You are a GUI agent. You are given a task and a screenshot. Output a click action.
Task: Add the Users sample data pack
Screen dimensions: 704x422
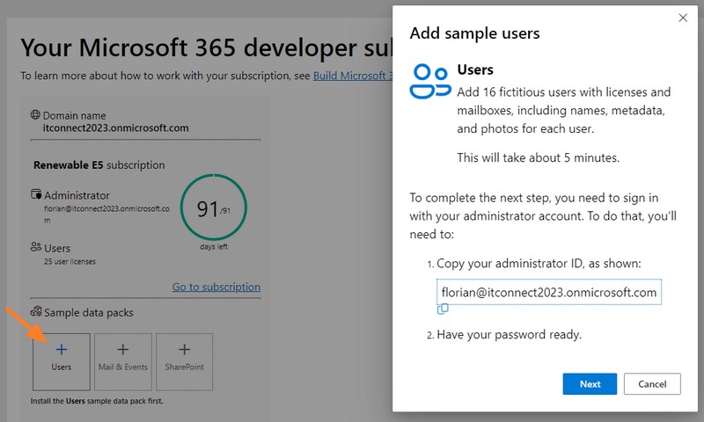61,360
